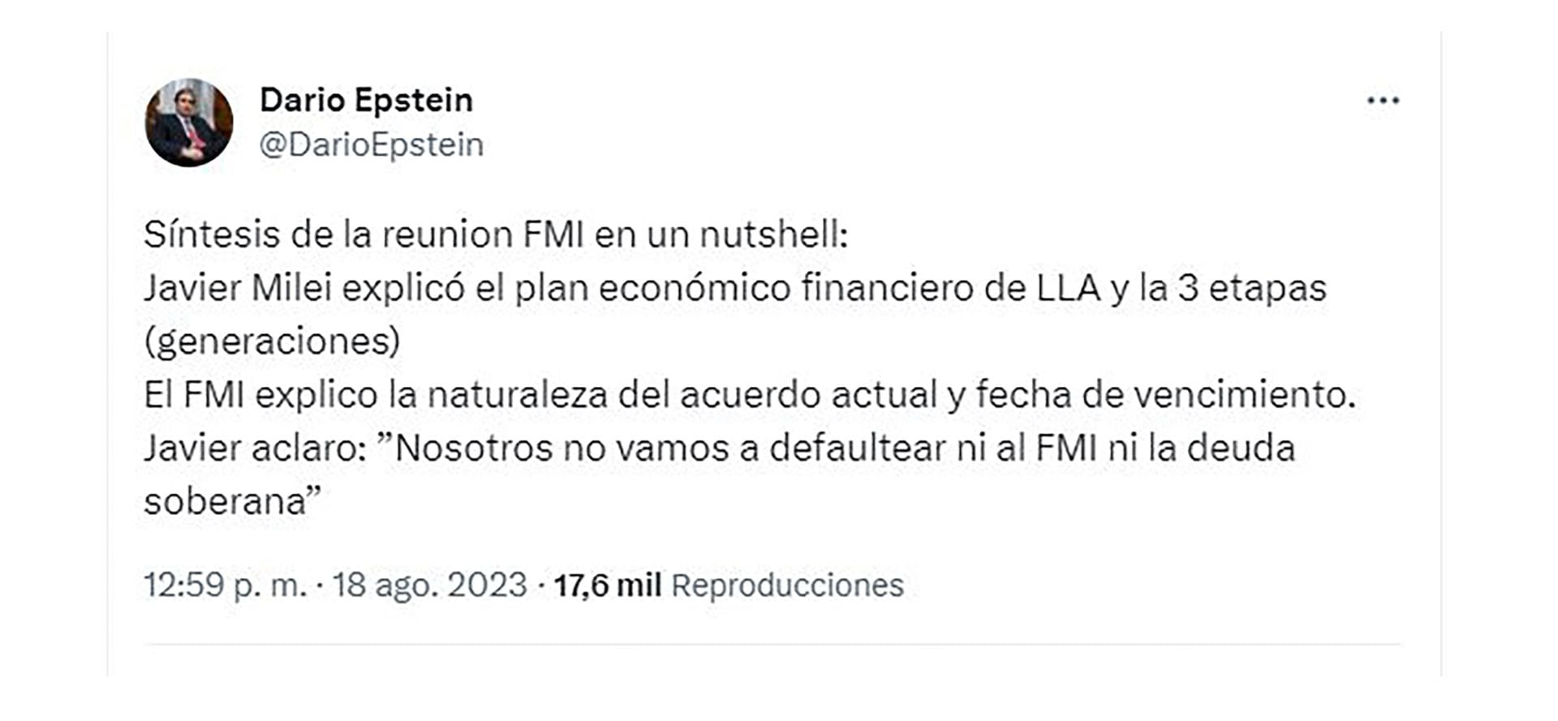This screenshot has height=721, width=1558.
Task: Click the text 3 etapas
Action: [1251, 289]
